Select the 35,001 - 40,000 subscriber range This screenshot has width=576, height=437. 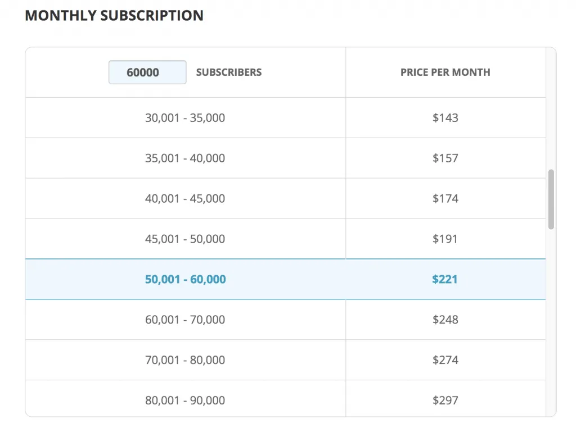[185, 158]
